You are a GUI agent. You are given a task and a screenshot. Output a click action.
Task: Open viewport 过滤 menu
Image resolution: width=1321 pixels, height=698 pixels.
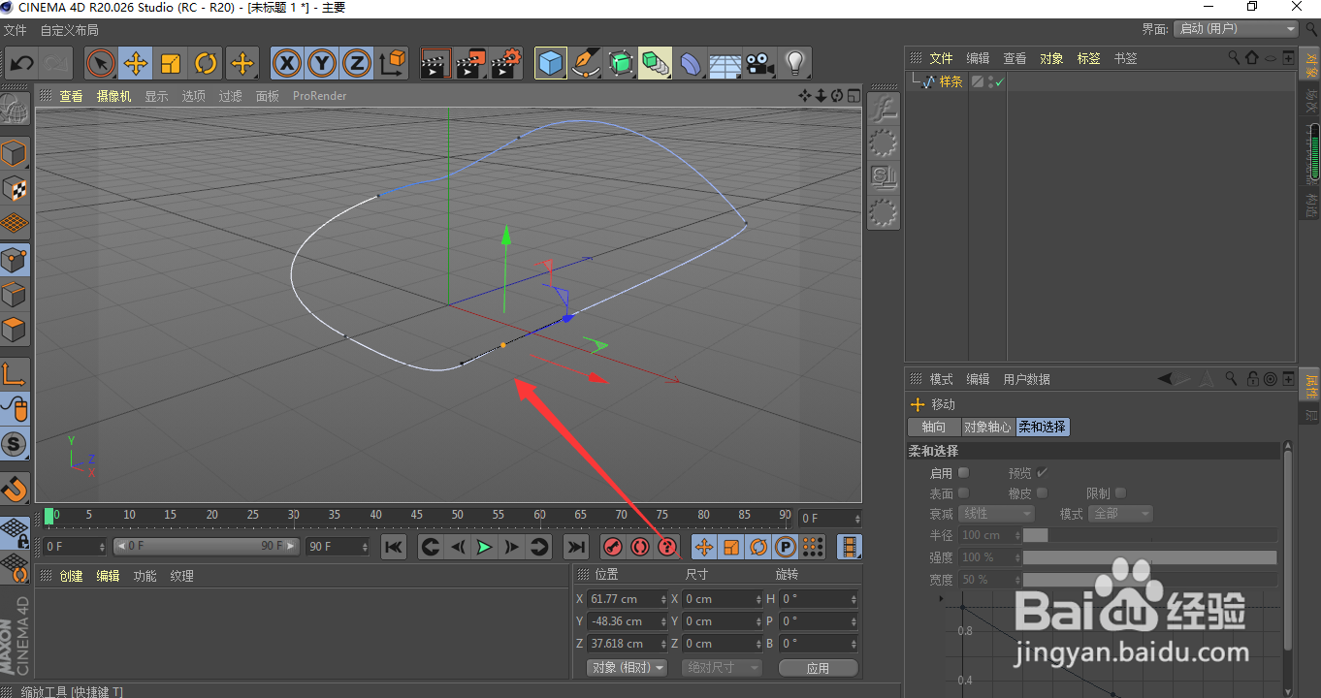(x=230, y=96)
